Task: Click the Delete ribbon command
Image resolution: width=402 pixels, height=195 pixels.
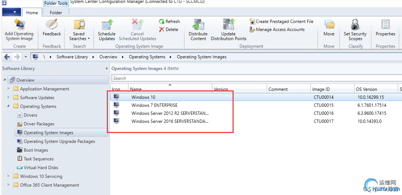Action: coord(168,30)
